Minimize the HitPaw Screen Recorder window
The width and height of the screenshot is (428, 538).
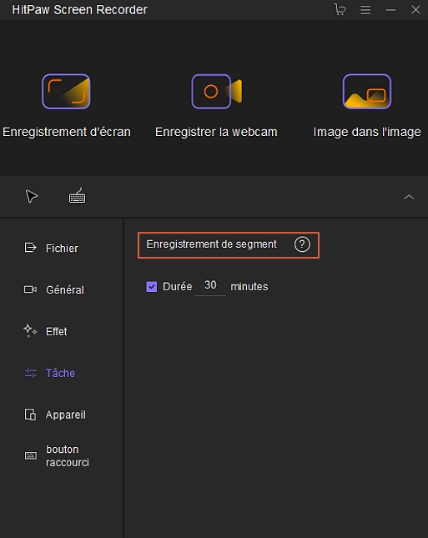click(x=390, y=10)
